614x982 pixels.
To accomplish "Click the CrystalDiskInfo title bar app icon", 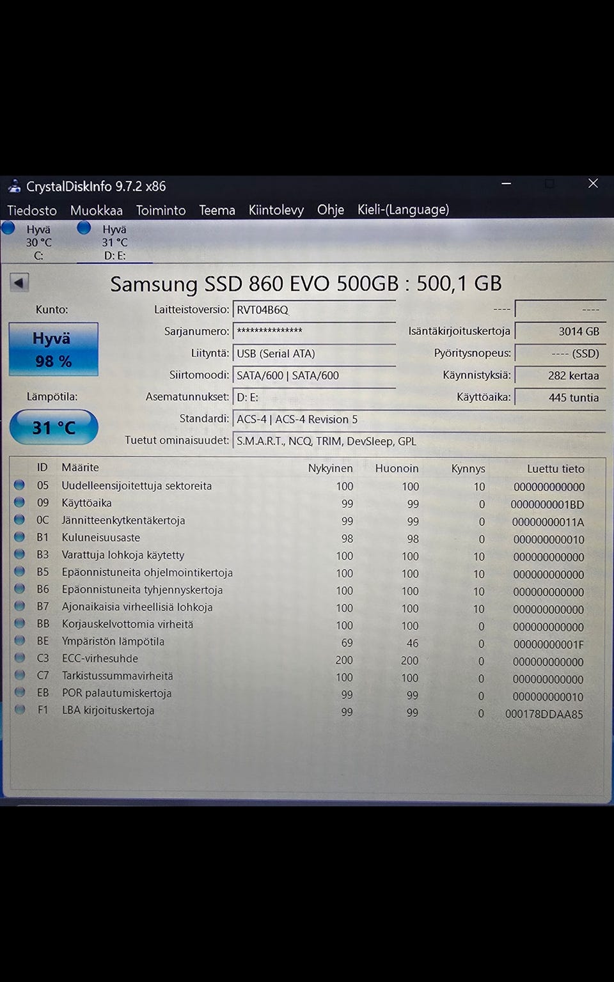I will point(14,187).
